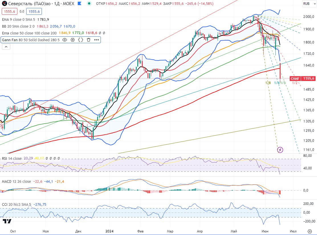Screen dimensions: 317x235
Task: Click the Gann Fan 1/2 line label
Action: point(295,83)
